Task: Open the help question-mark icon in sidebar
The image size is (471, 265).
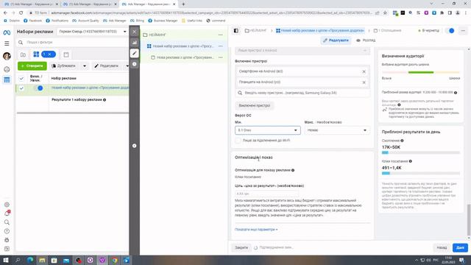Action: (7, 231)
